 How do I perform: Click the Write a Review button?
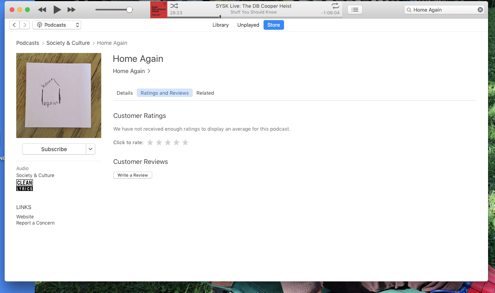point(133,175)
